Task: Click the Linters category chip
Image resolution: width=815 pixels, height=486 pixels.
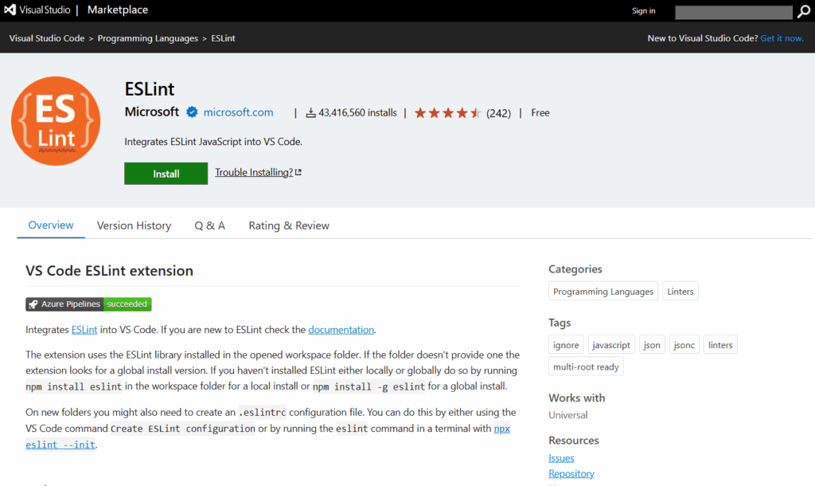Action: [680, 292]
